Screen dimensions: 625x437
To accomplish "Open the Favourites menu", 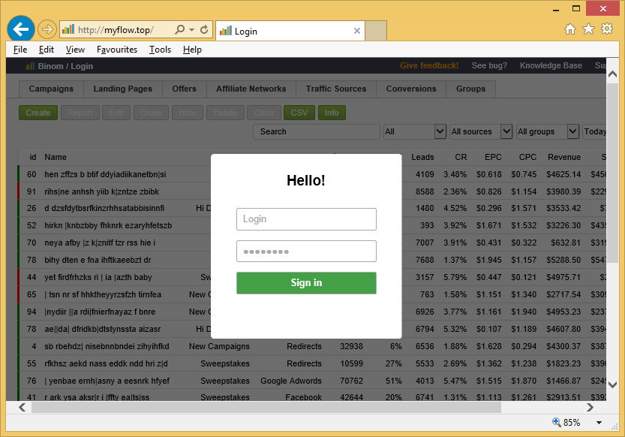I will (117, 50).
